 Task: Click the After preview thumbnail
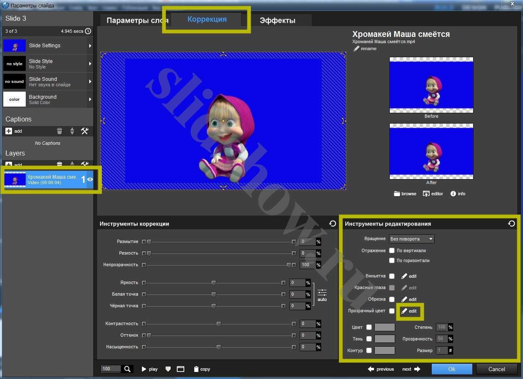coord(431,151)
